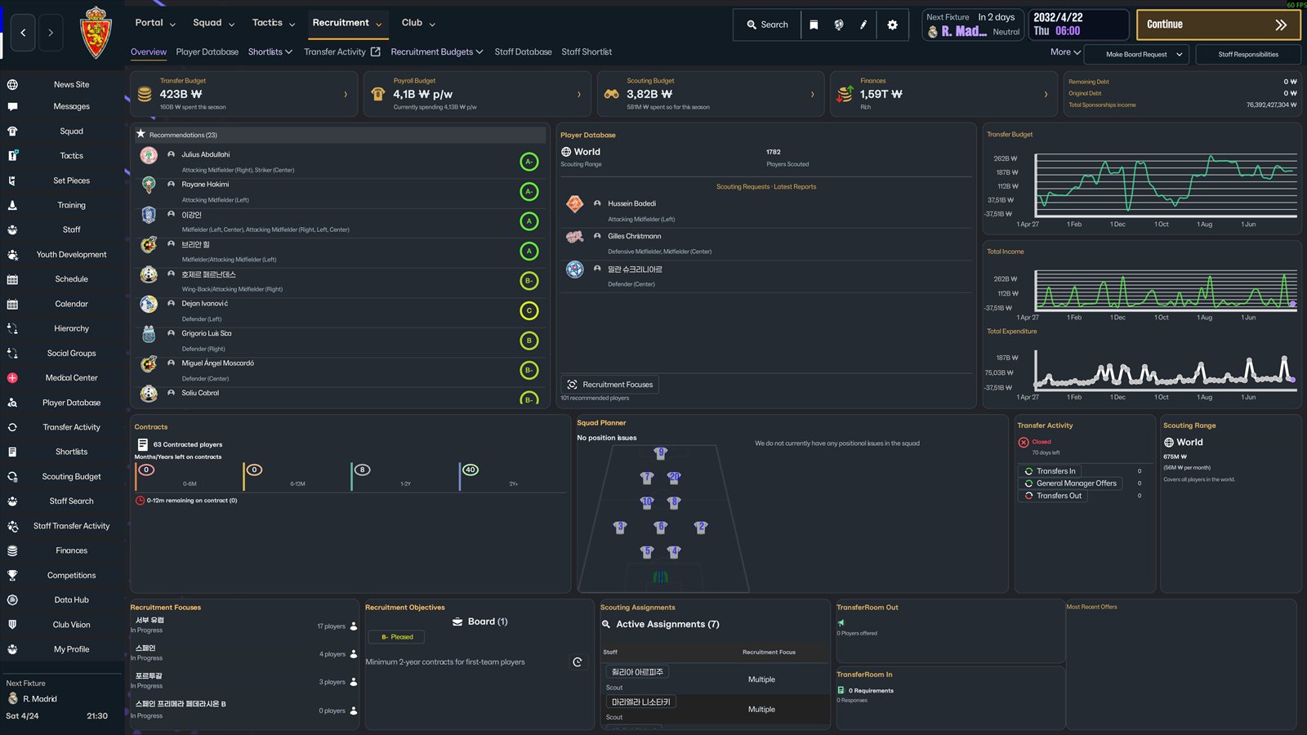The width and height of the screenshot is (1307, 735).
Task: Switch to the Staff Database tab
Action: [x=523, y=51]
